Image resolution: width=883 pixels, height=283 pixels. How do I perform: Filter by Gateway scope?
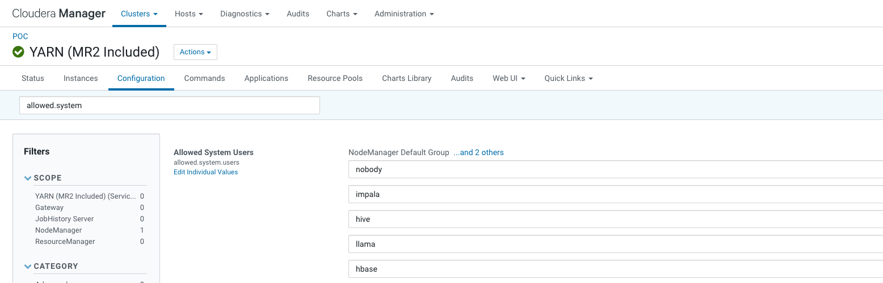point(90,208)
